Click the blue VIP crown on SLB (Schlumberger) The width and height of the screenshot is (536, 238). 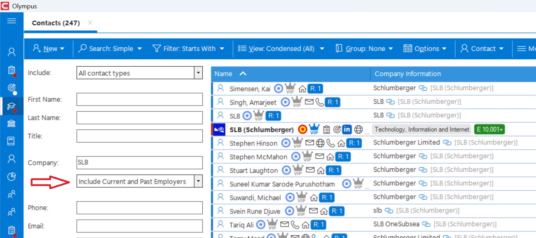click(314, 129)
